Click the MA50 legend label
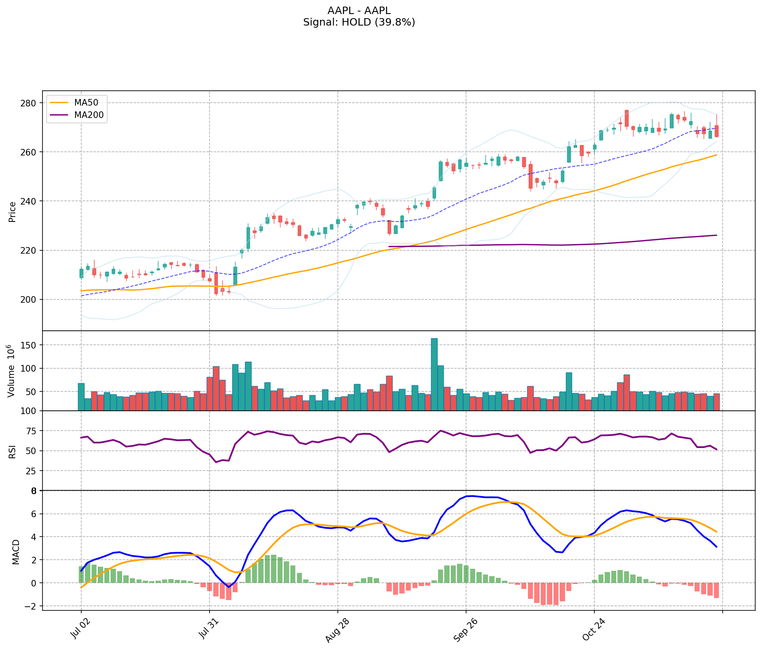This screenshot has width=761, height=650. (x=86, y=103)
